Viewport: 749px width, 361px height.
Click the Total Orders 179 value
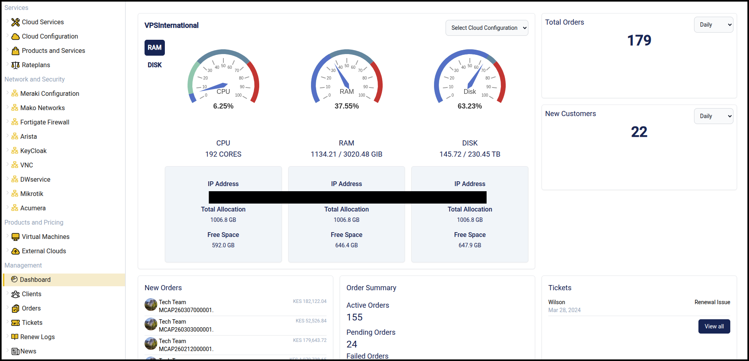pyautogui.click(x=639, y=41)
